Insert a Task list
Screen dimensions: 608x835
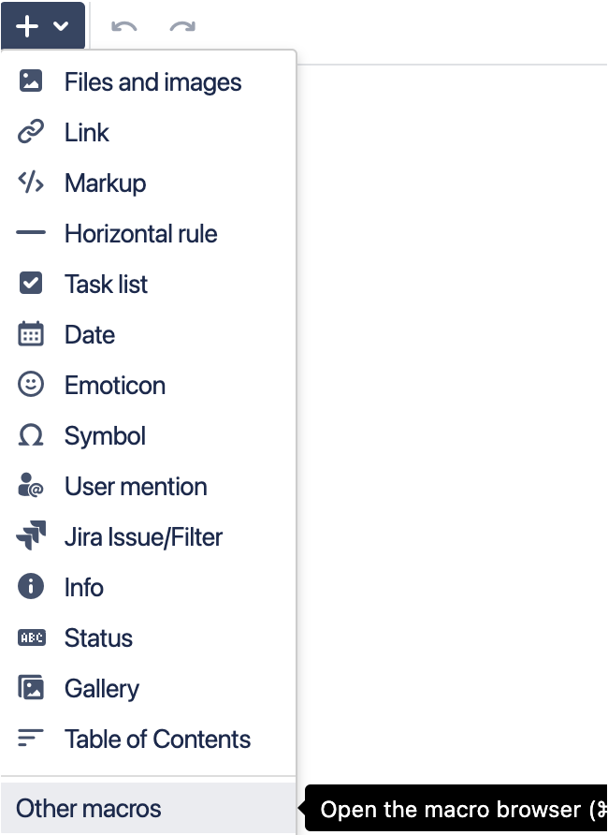tap(106, 284)
